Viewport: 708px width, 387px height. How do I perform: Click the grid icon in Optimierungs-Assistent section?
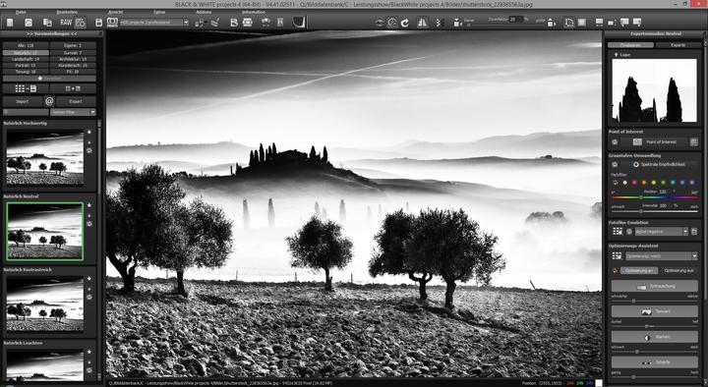[617, 256]
